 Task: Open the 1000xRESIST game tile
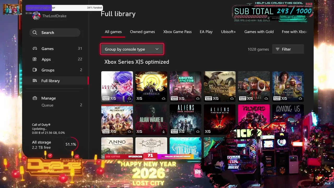click(x=117, y=86)
